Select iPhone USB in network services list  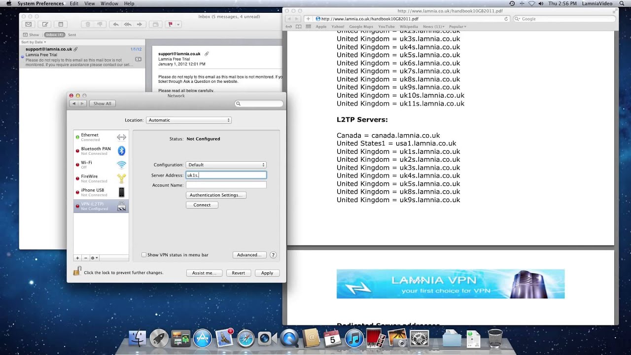(x=101, y=192)
